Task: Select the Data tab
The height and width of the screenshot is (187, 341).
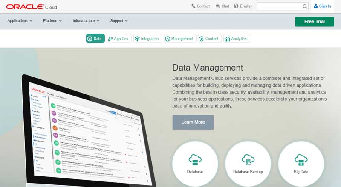Action: point(95,38)
